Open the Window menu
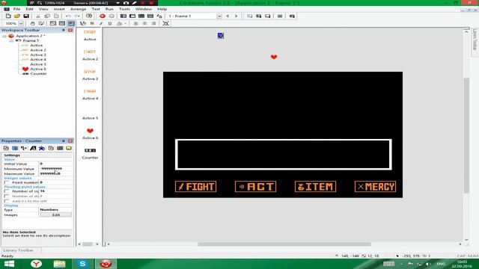The image size is (479, 269). [144, 9]
